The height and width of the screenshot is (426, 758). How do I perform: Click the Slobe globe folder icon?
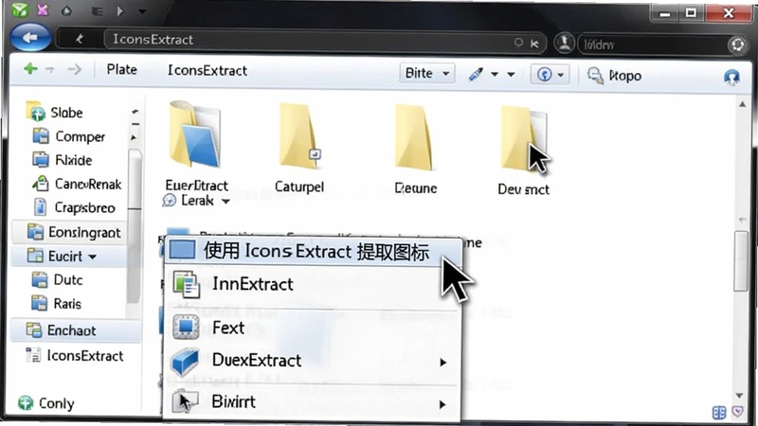pyautogui.click(x=35, y=111)
